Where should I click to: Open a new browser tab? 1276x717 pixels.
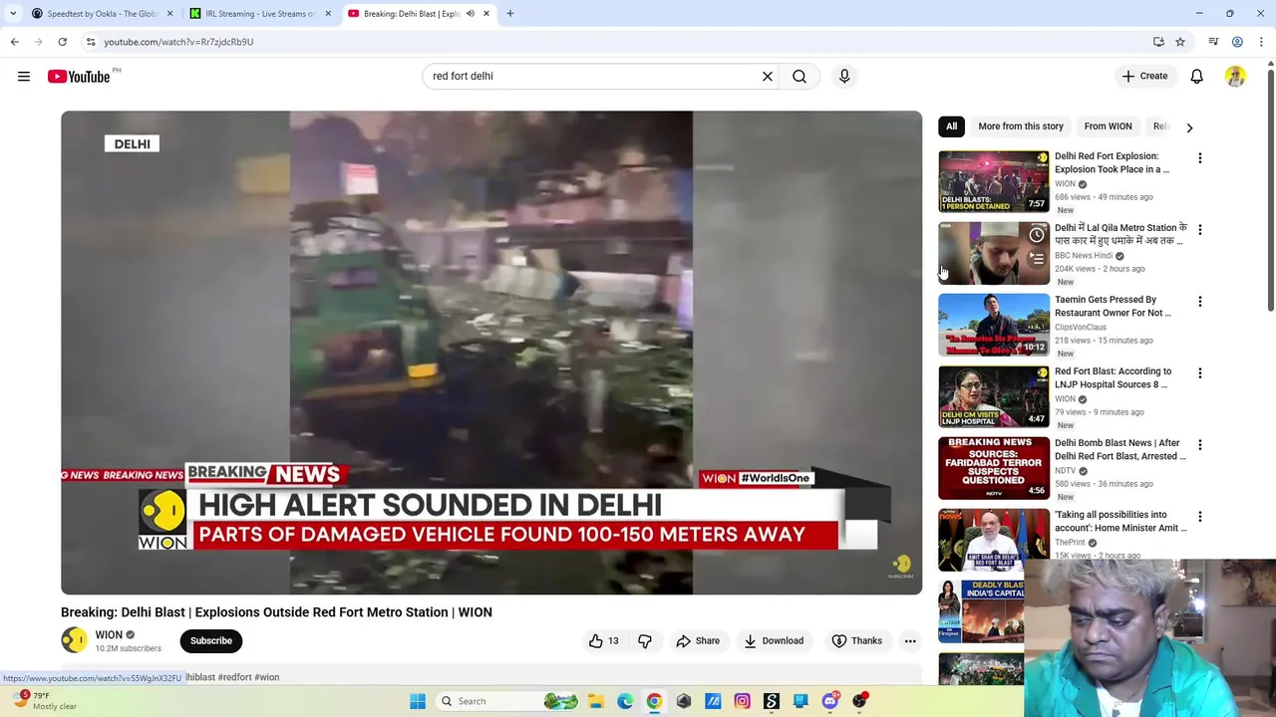510,14
